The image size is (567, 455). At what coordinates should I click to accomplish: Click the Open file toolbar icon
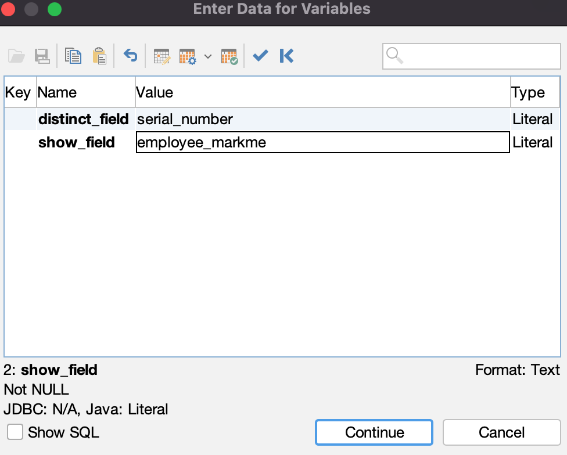[x=16, y=56]
